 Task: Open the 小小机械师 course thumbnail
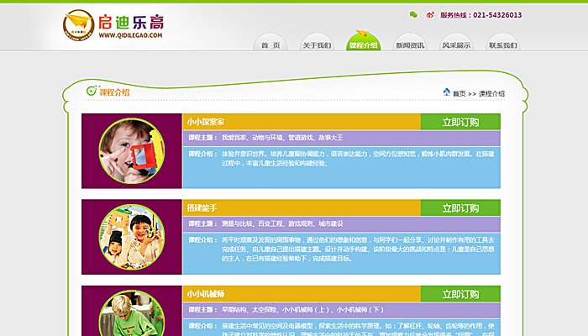[x=132, y=314]
